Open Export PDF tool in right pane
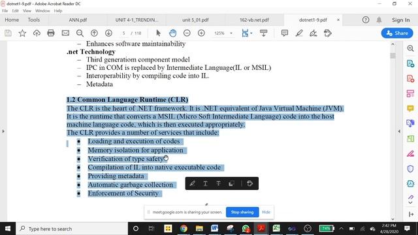Image resolution: width=418 pixels, height=235 pixels. click(x=410, y=63)
